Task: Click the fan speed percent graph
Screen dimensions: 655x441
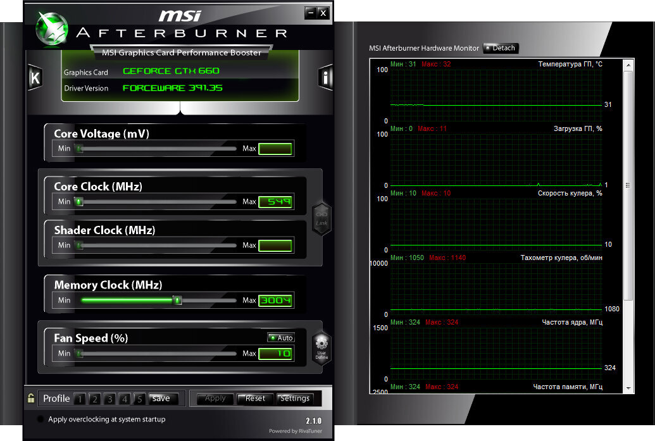Action: coord(496,224)
